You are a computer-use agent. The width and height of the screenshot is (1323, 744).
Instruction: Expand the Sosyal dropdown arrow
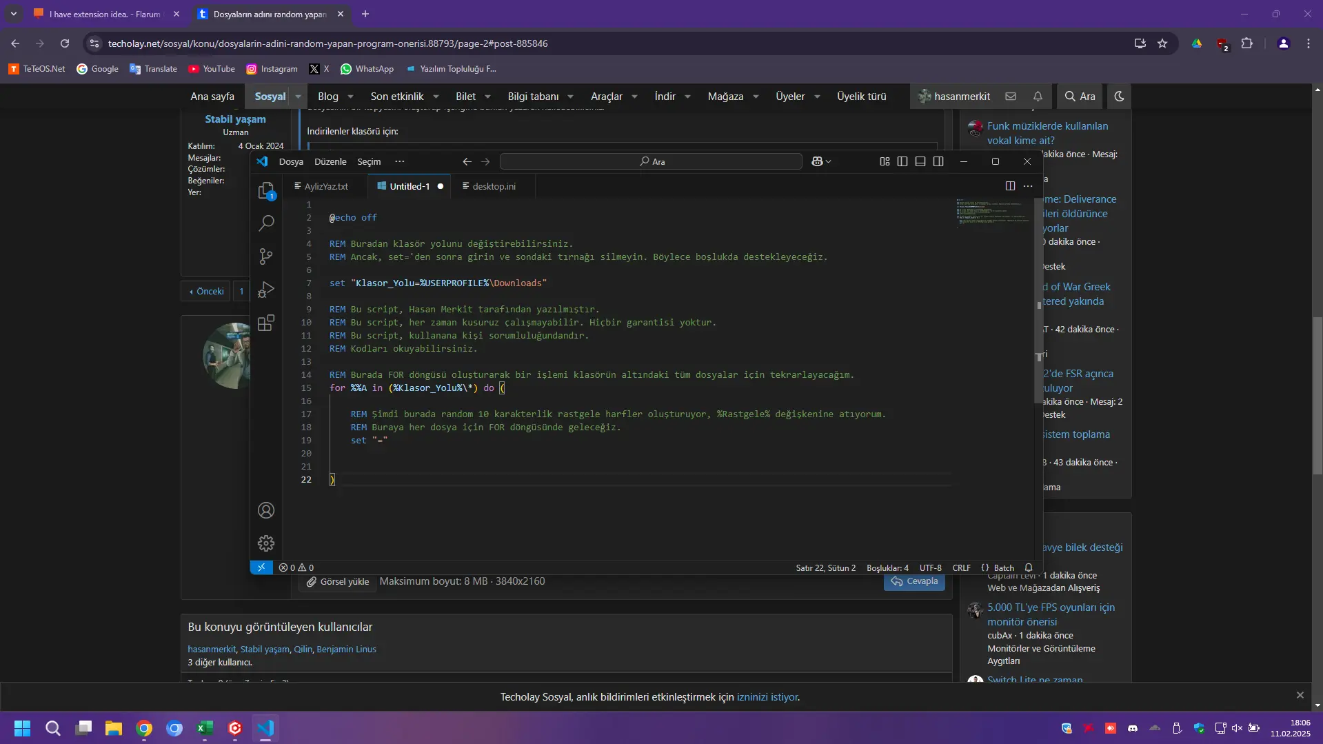(298, 97)
